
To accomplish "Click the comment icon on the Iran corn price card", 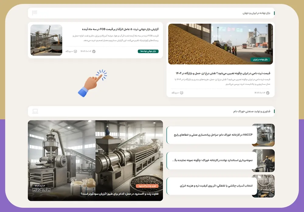I will (181, 93).
